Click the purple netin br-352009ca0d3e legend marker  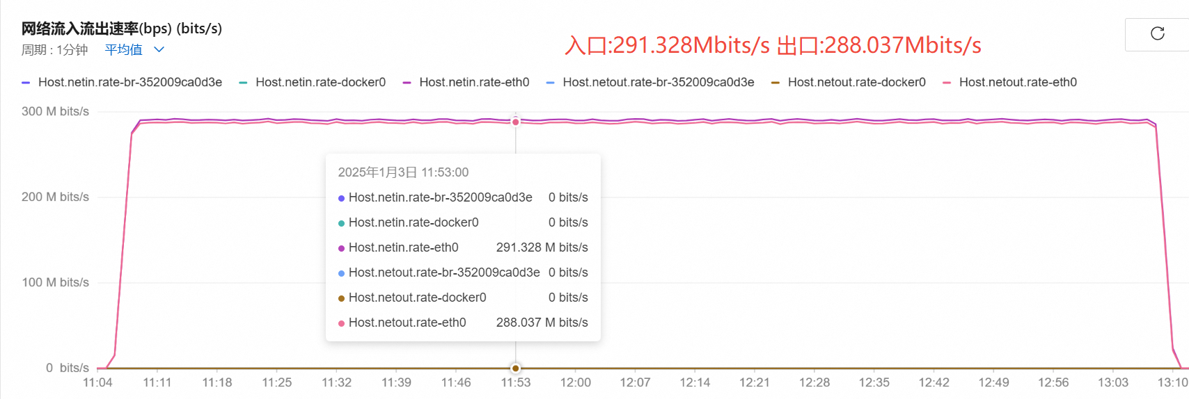click(26, 83)
